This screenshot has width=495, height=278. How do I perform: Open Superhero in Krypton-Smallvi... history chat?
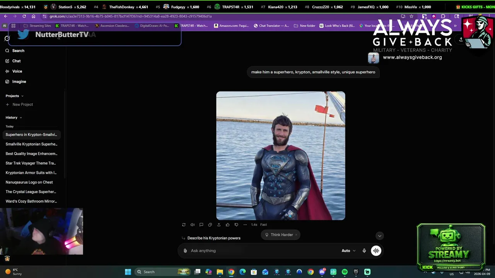point(31,135)
